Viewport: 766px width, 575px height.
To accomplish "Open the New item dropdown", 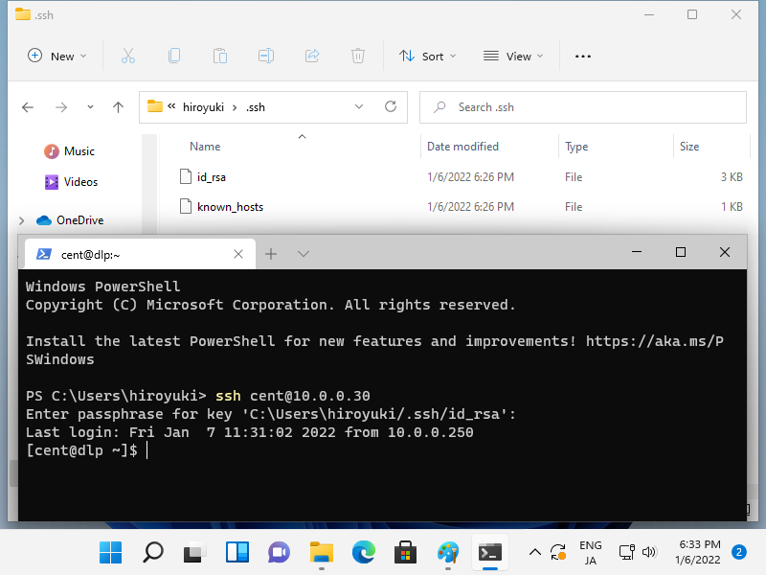I will [x=57, y=56].
